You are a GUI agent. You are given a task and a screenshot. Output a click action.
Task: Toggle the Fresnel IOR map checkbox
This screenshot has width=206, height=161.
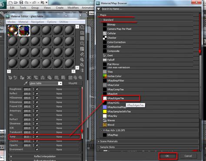[37, 106]
